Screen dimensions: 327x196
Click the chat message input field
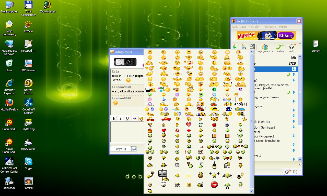pyautogui.click(x=127, y=132)
